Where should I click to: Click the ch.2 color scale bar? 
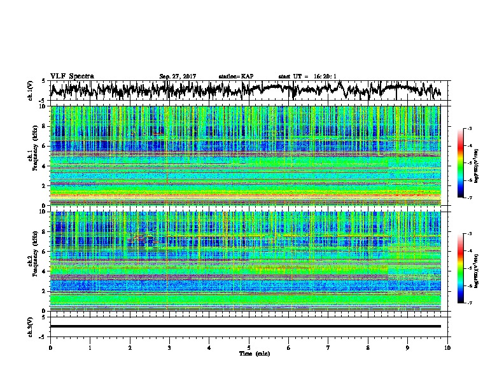tap(461, 268)
